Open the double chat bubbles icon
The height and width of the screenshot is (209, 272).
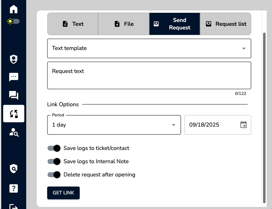tap(14, 95)
